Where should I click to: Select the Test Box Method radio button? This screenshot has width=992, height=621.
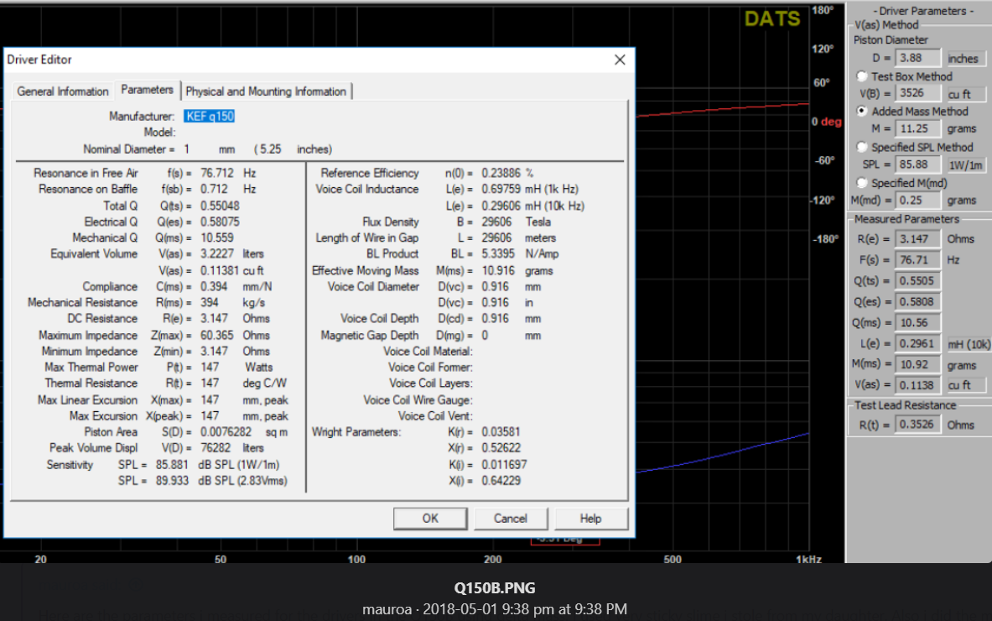(862, 76)
